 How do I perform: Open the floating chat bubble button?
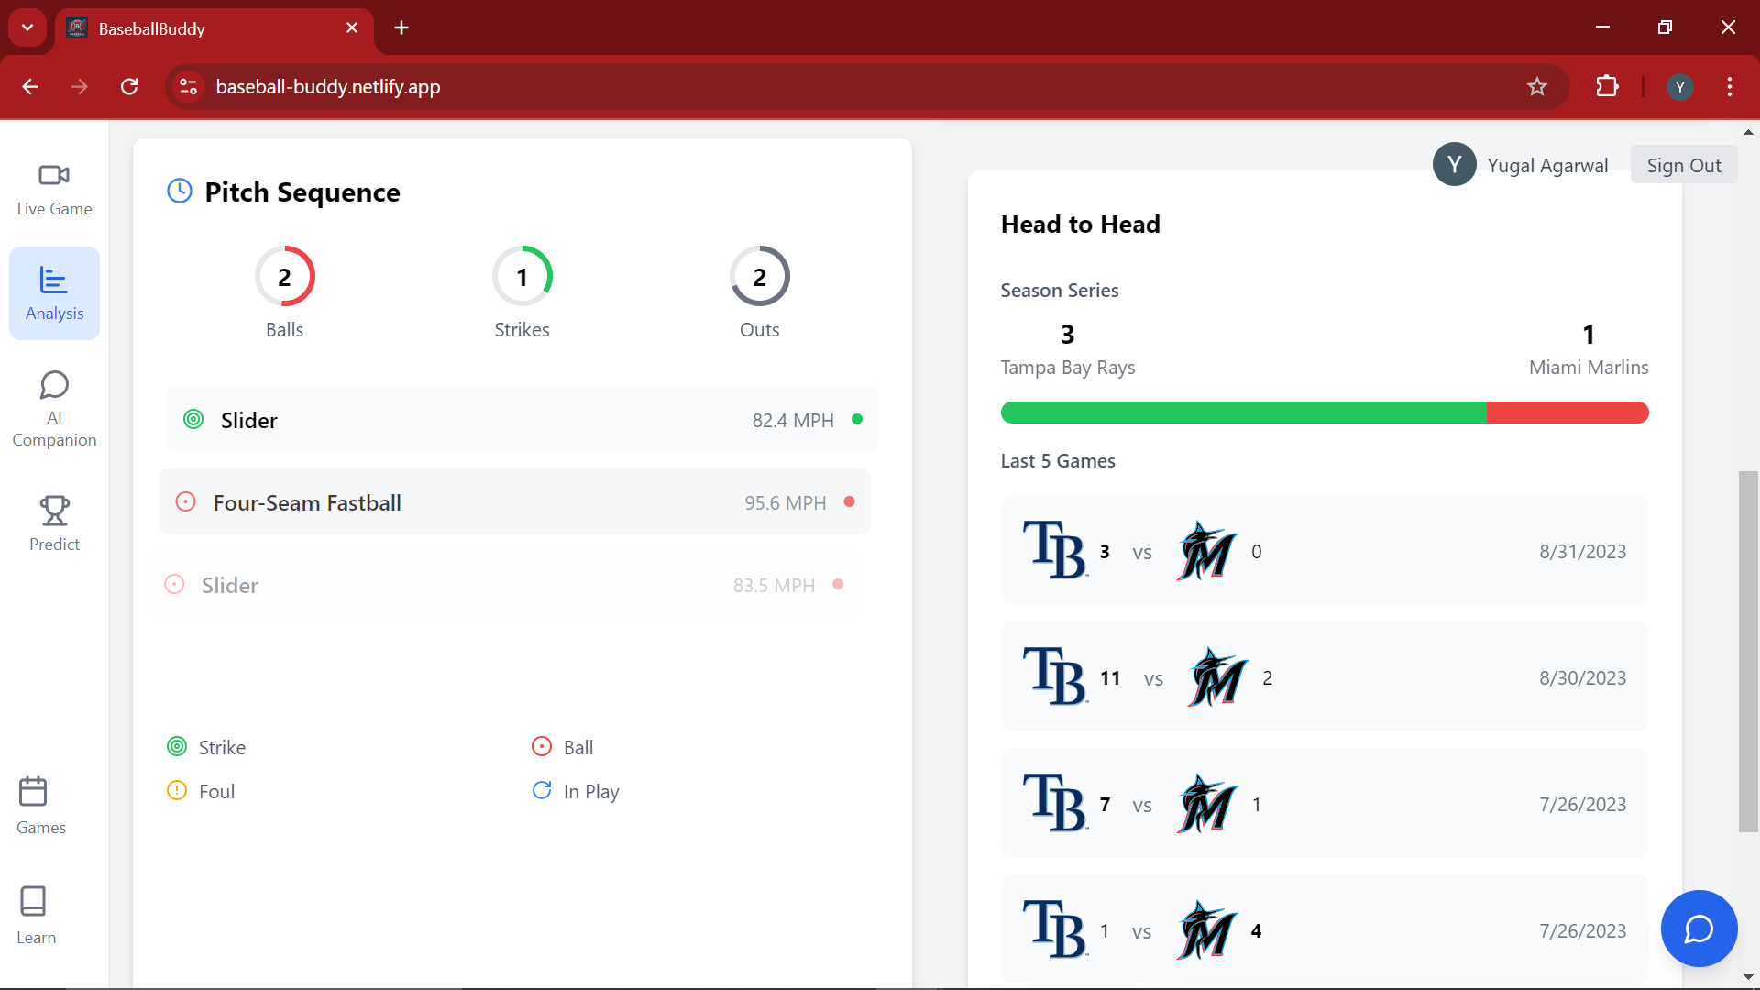coord(1699,929)
